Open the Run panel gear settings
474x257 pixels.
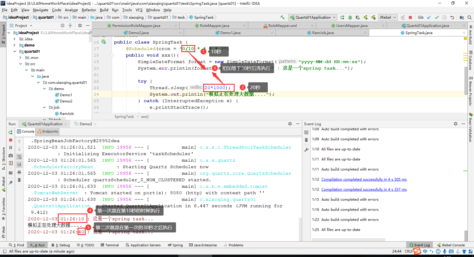coord(290,124)
